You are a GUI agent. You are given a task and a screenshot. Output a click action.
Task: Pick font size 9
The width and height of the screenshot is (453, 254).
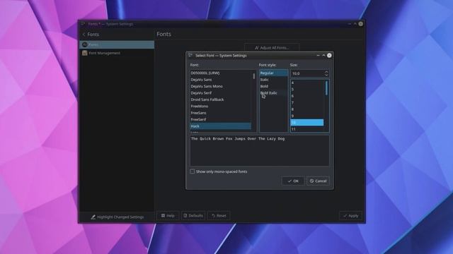tap(306, 116)
